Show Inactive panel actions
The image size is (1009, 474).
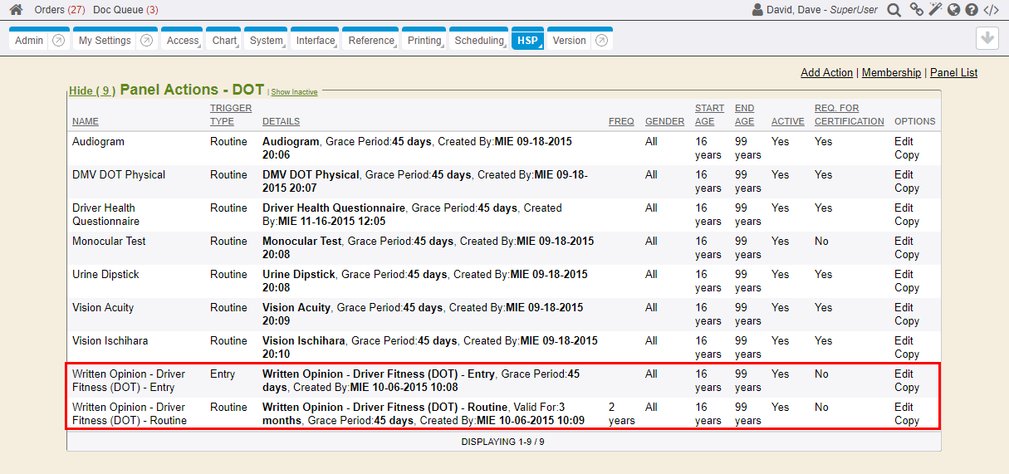[294, 92]
